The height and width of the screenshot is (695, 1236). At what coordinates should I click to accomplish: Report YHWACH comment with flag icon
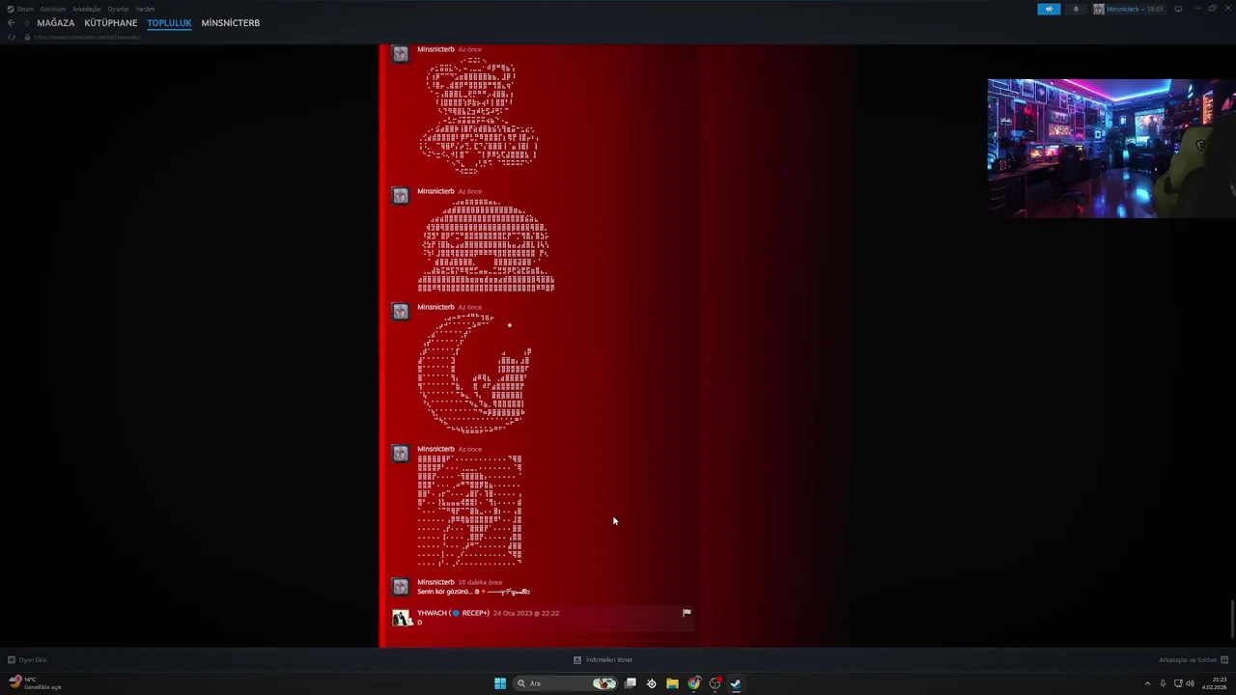pyautogui.click(x=687, y=612)
